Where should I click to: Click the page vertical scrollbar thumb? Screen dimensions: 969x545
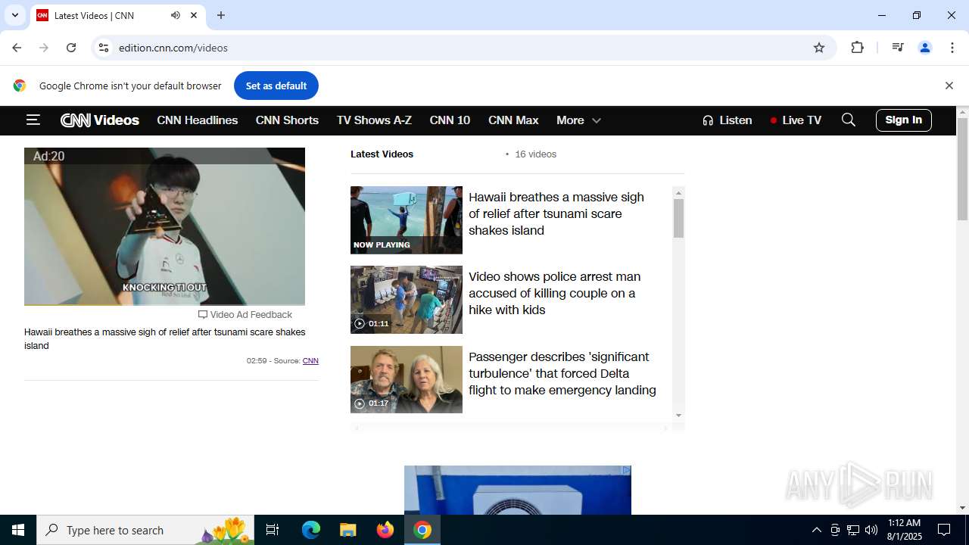pyautogui.click(x=962, y=169)
